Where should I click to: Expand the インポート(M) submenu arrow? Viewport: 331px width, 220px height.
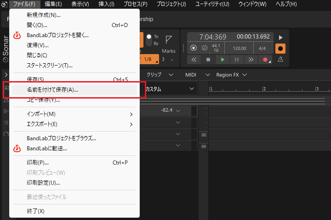[131, 114]
